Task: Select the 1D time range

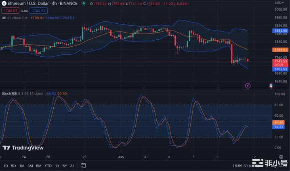Action: pos(6,166)
